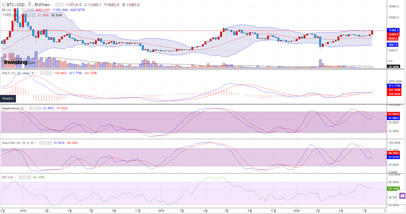Click the BB value 8686.6369 in legend
Screen dimensions: 406x214
pyautogui.click(x=43, y=10)
